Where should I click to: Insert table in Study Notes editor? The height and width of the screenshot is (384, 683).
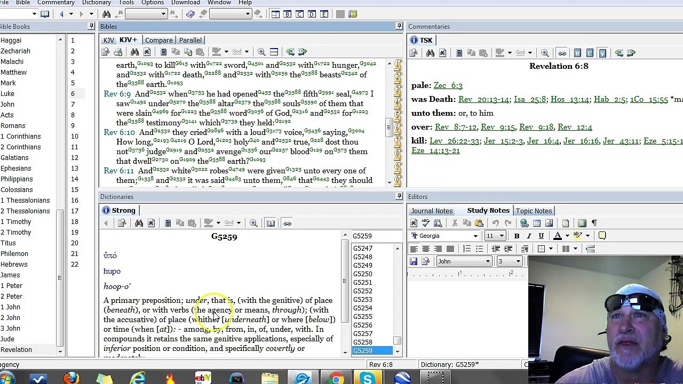coord(537,223)
